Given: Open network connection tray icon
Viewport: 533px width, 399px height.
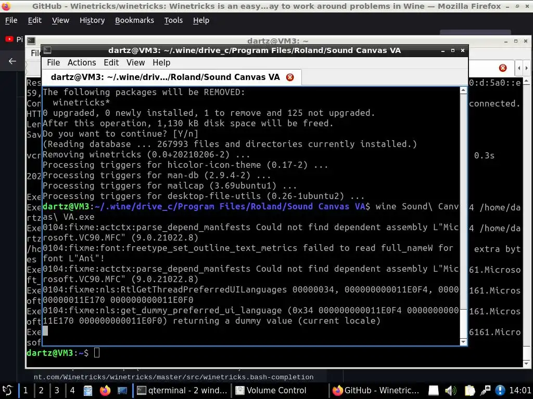Looking at the screenshot, I should [486, 391].
